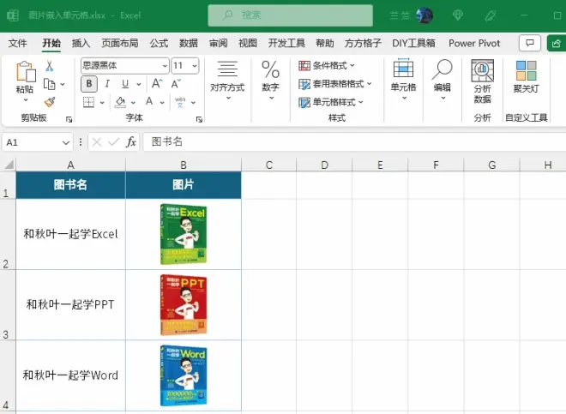Open the font size dropdown

click(195, 66)
